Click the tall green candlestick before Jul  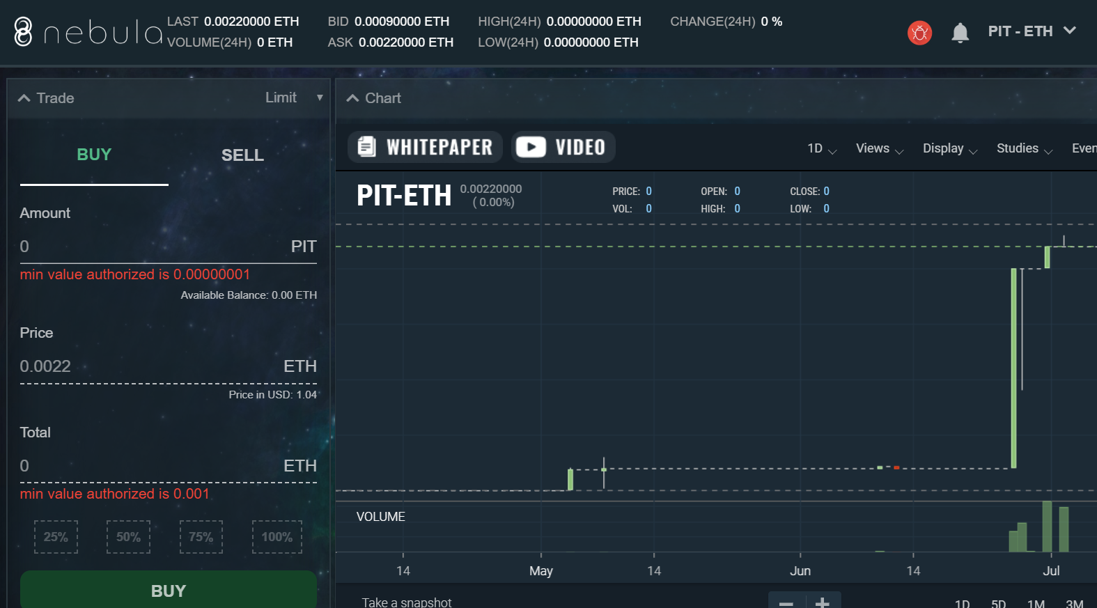click(1014, 368)
